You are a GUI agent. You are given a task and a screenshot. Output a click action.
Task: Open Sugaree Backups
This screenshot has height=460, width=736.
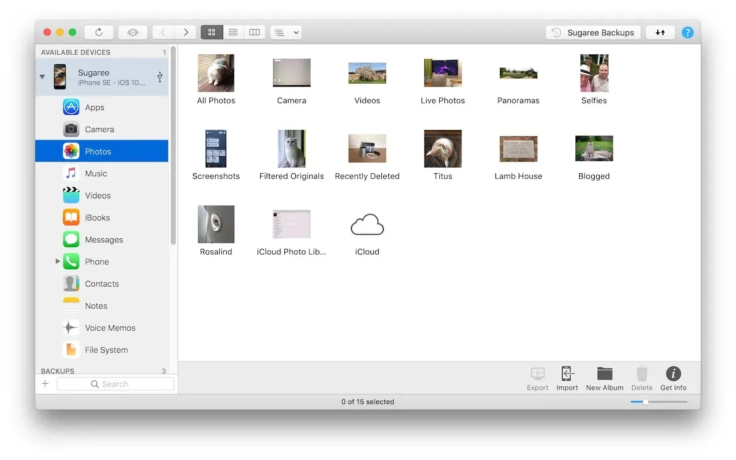pos(592,32)
